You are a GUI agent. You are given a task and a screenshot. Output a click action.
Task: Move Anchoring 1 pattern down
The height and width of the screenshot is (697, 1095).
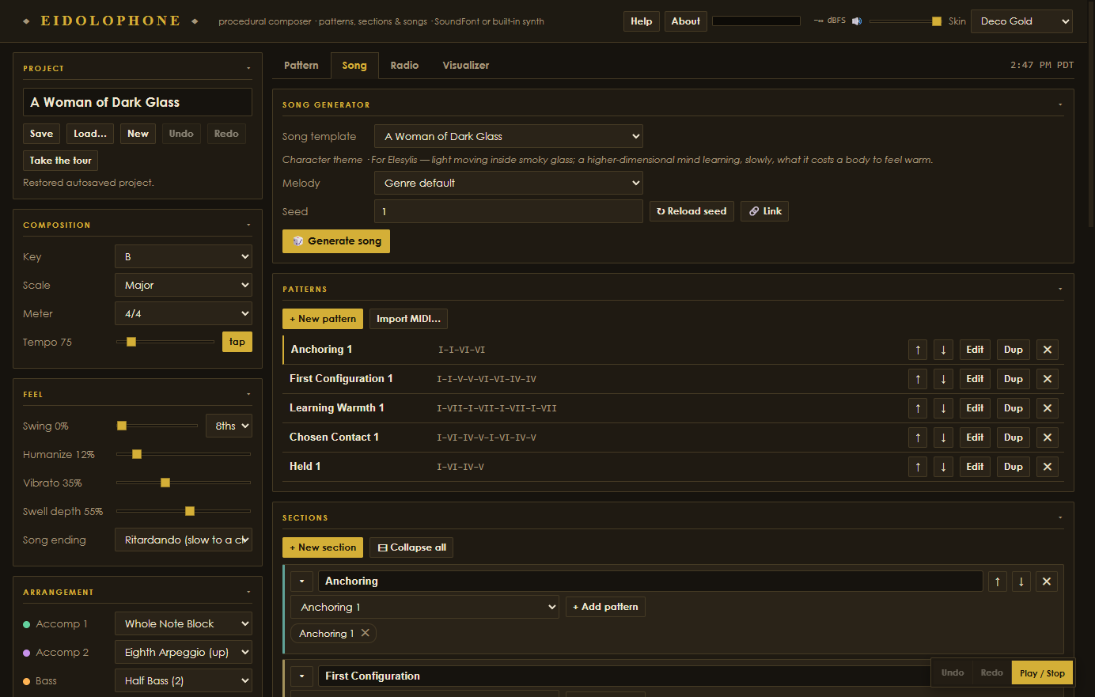click(943, 350)
